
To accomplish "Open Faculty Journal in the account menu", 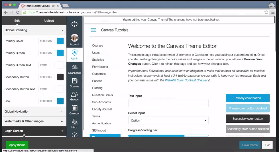I will point(102,109).
